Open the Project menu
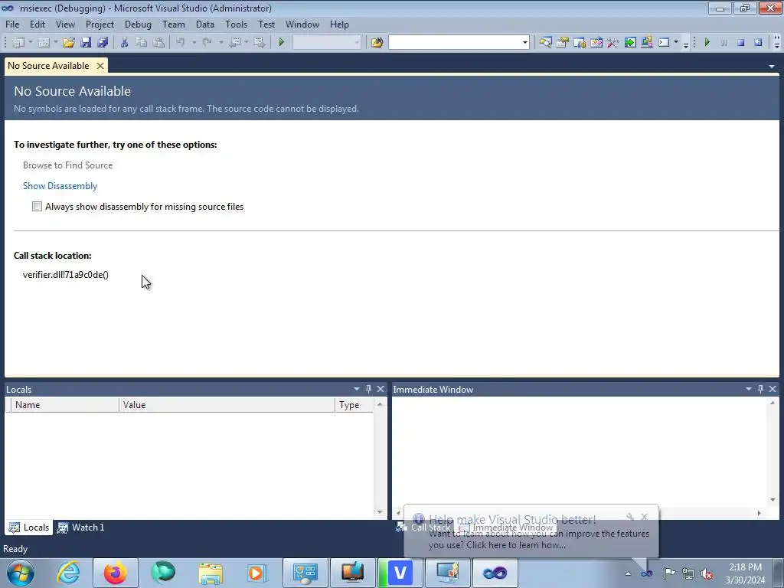The width and height of the screenshot is (784, 588). pos(100,24)
